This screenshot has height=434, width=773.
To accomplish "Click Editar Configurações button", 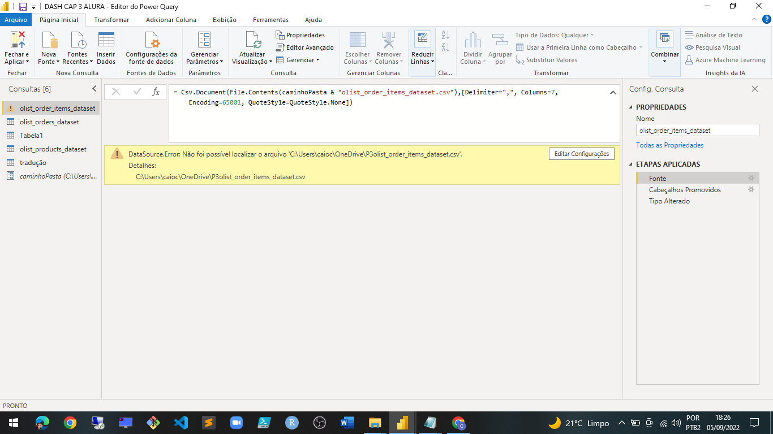I will click(x=581, y=154).
